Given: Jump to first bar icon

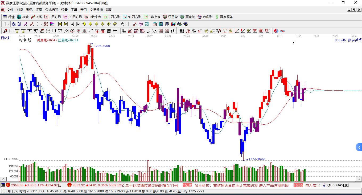Looking at the screenshot, I should [x=60, y=24].
